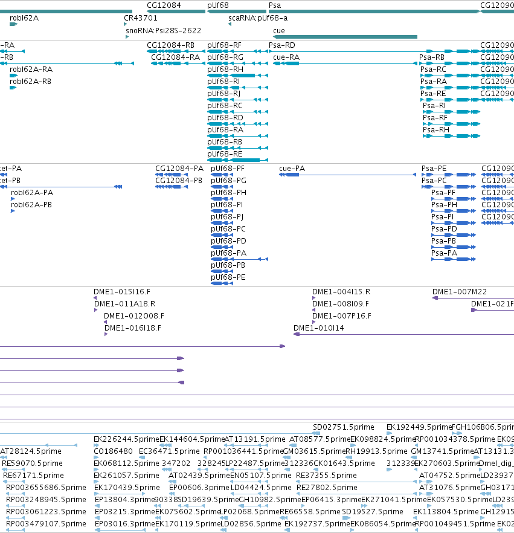Select transcript Psa-RB
514x533 pixels.
(x=432, y=57)
